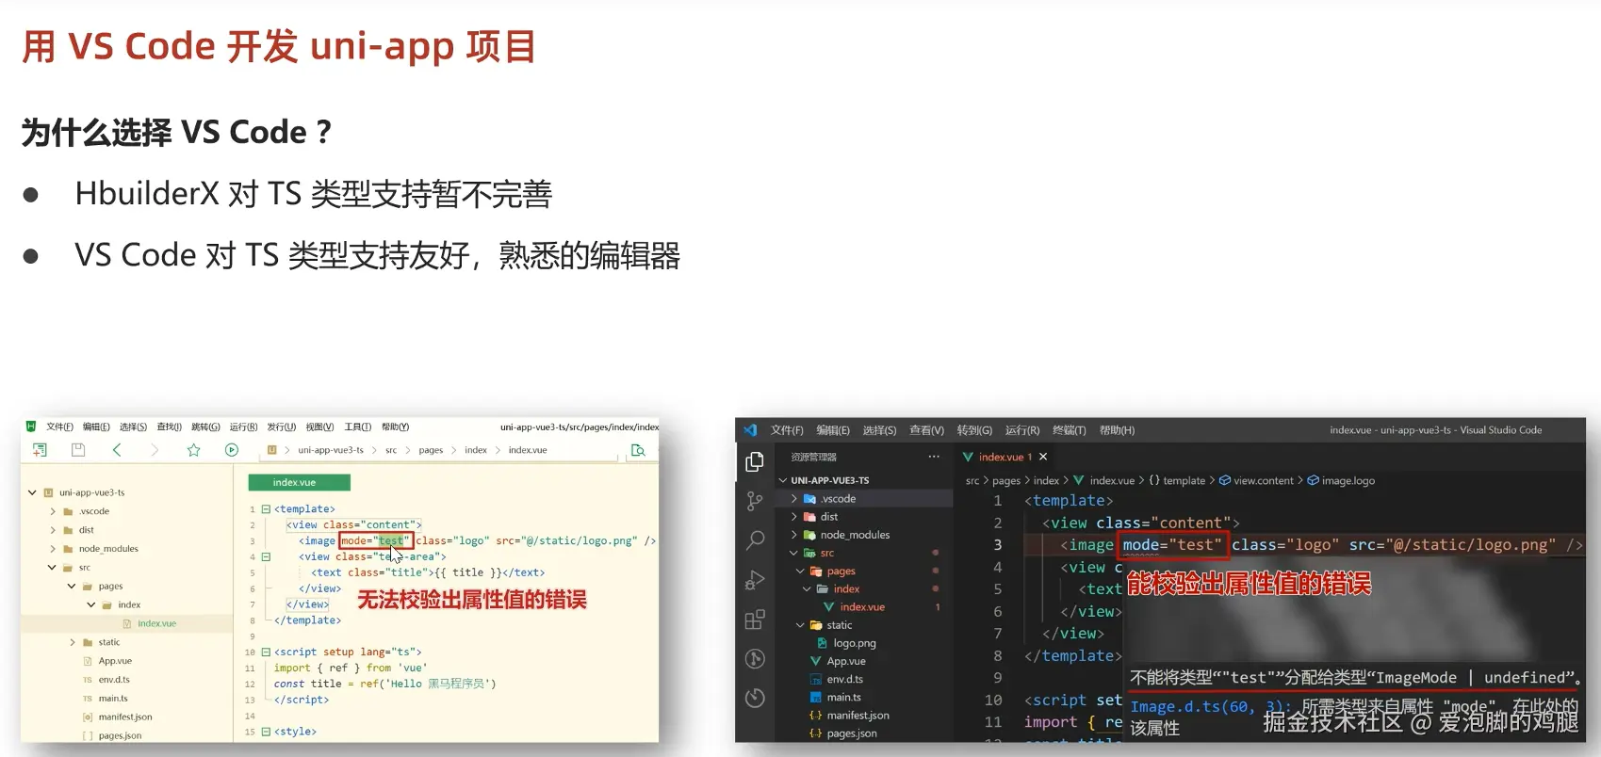Image resolution: width=1601 pixels, height=757 pixels.
Task: Open VS Code Source Control icon
Action: (755, 501)
